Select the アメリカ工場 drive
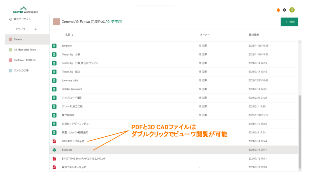Screen dimensions: 315x177 [27, 71]
